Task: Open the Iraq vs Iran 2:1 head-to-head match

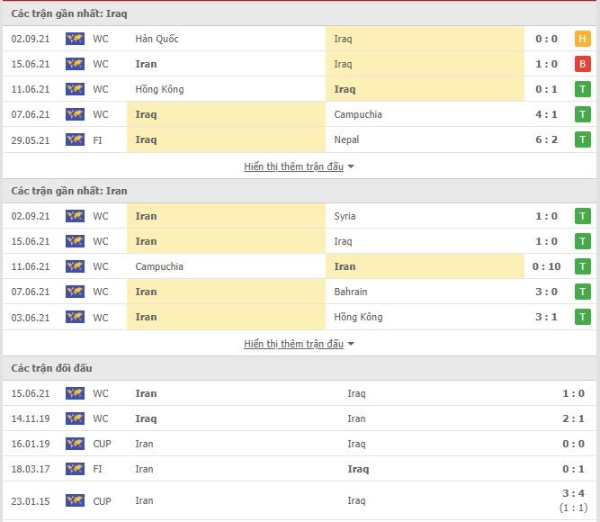Action: [x=300, y=418]
